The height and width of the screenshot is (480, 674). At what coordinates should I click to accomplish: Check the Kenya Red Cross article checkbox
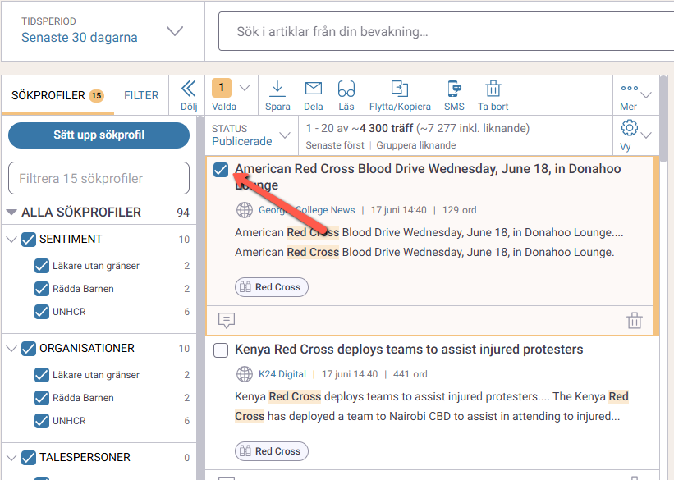[221, 350]
